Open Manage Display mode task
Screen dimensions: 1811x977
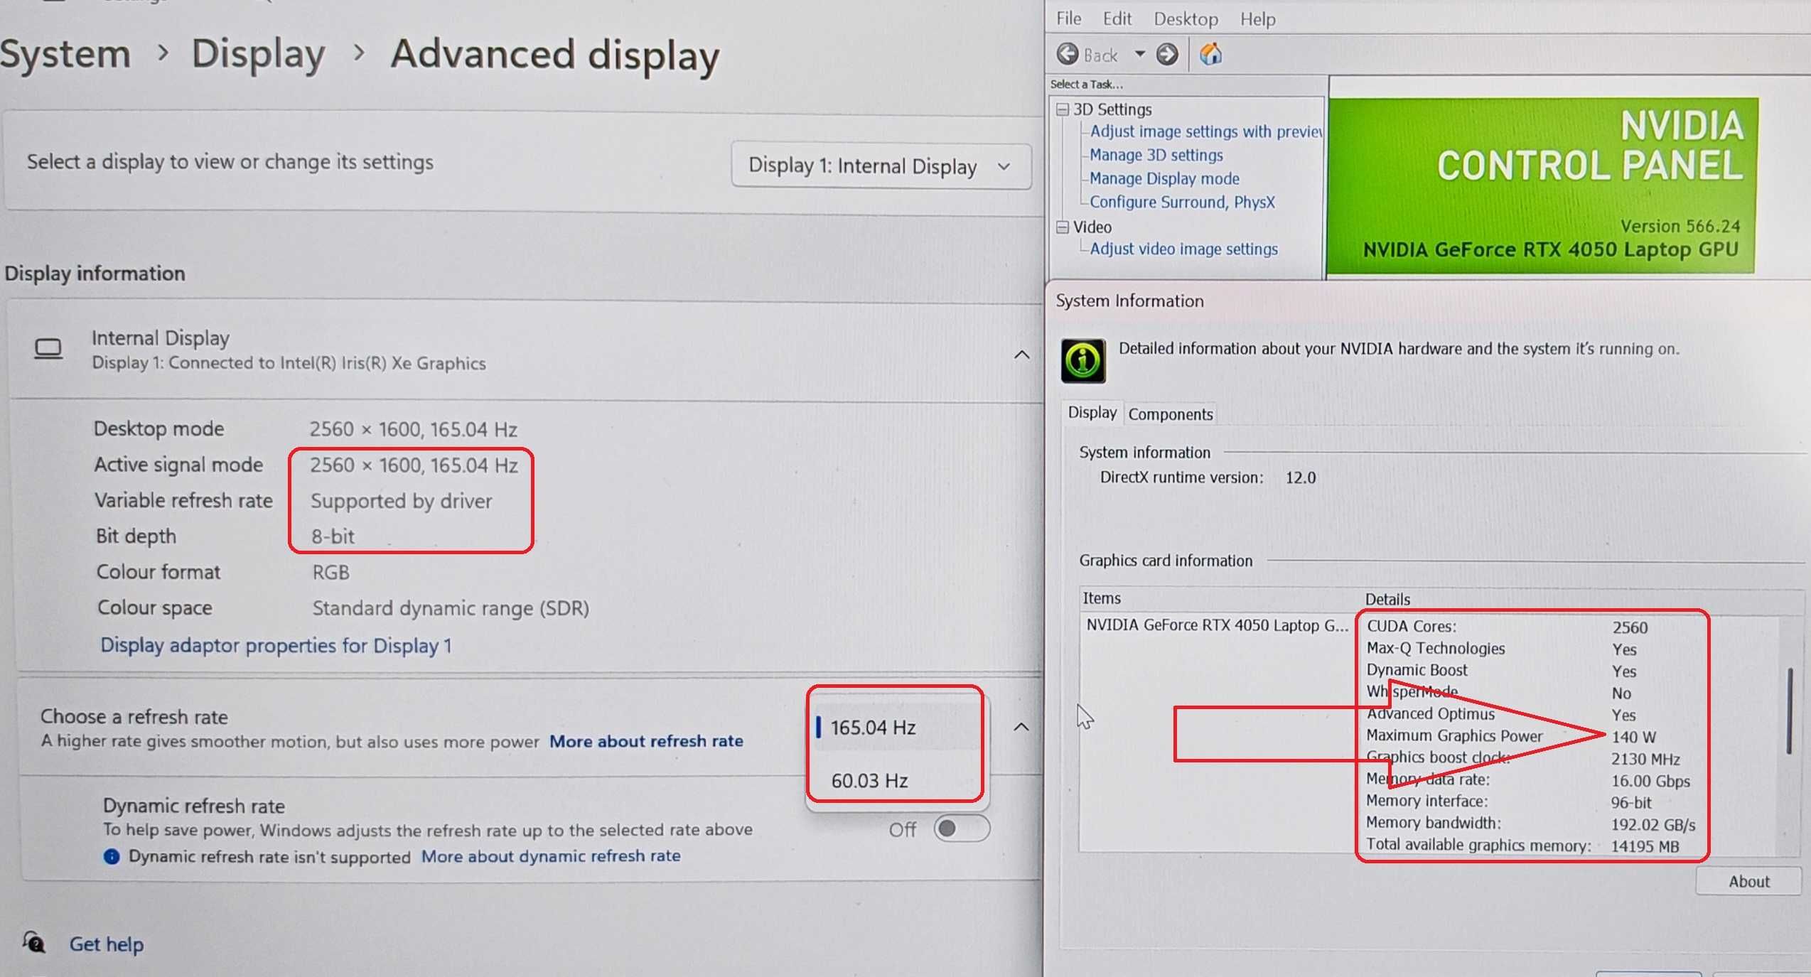[x=1164, y=178]
